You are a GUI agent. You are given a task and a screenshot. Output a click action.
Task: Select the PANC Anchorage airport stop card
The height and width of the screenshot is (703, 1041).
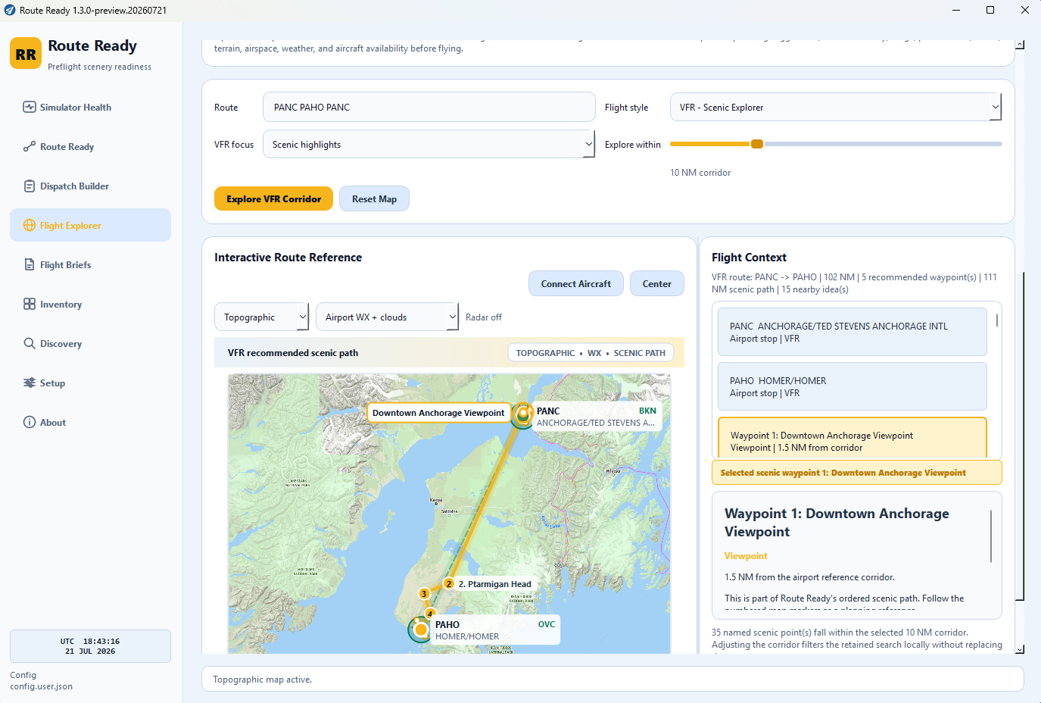tap(852, 332)
